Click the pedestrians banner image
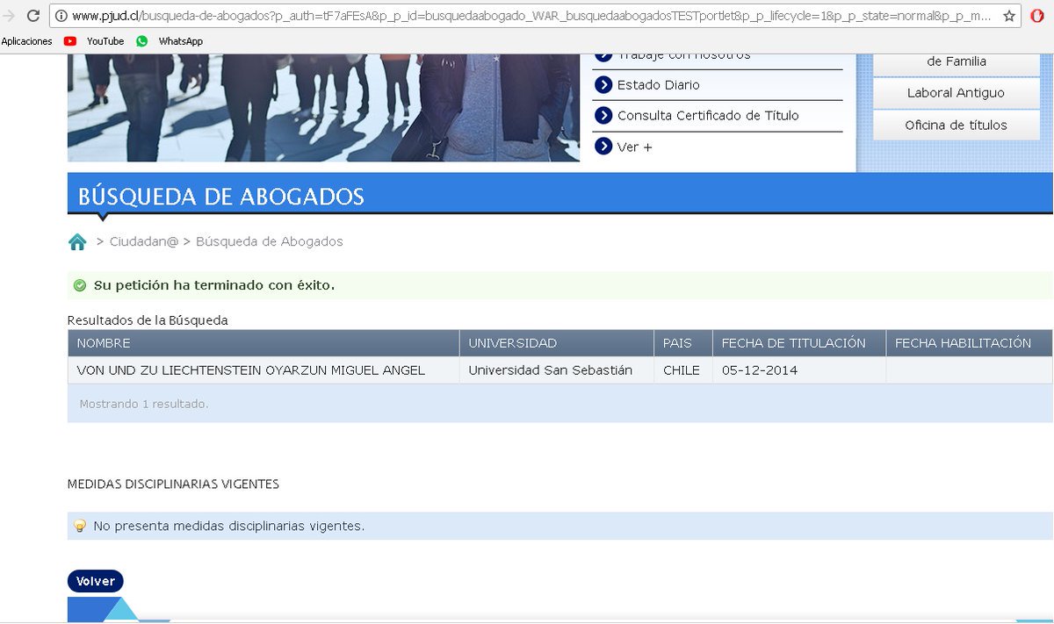This screenshot has width=1054, height=624. click(323, 108)
